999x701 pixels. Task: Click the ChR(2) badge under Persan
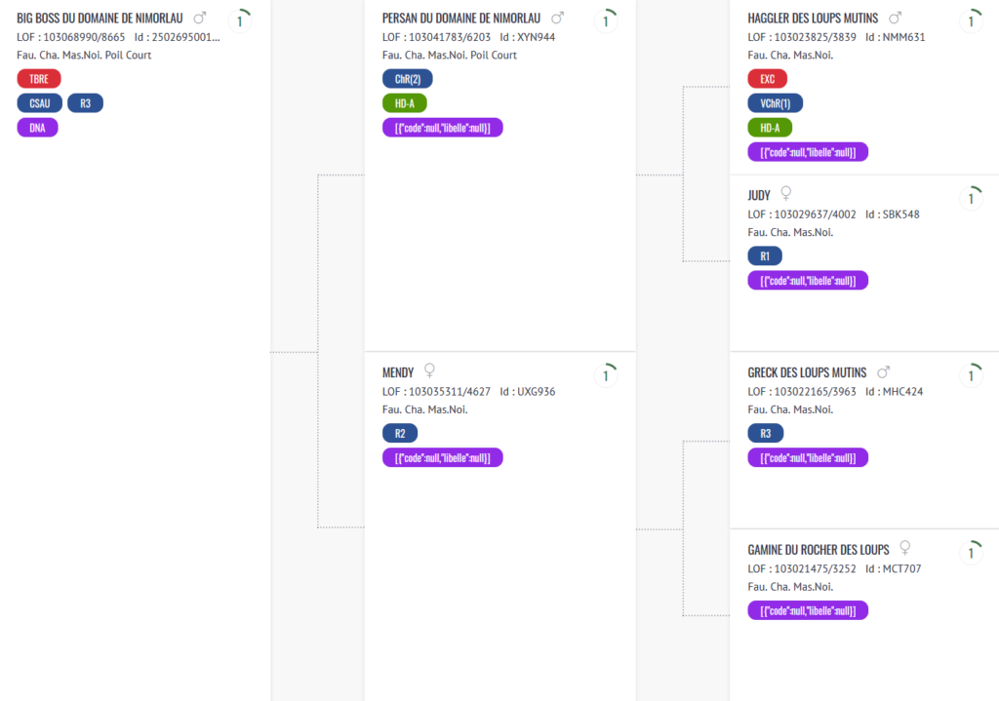click(408, 79)
